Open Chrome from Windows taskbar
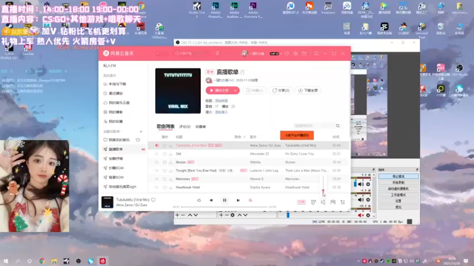Viewport: 474px width, 266px height. click(42, 261)
